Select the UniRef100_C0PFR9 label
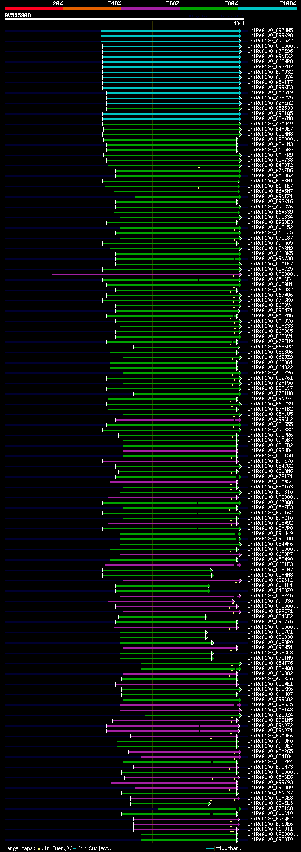The image size is (301, 852). (270, 155)
